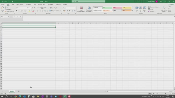Image resolution: width=175 pixels, height=98 pixels.
Task: Open the borders button dropdown
Action: pyautogui.click(x=27, y=11)
